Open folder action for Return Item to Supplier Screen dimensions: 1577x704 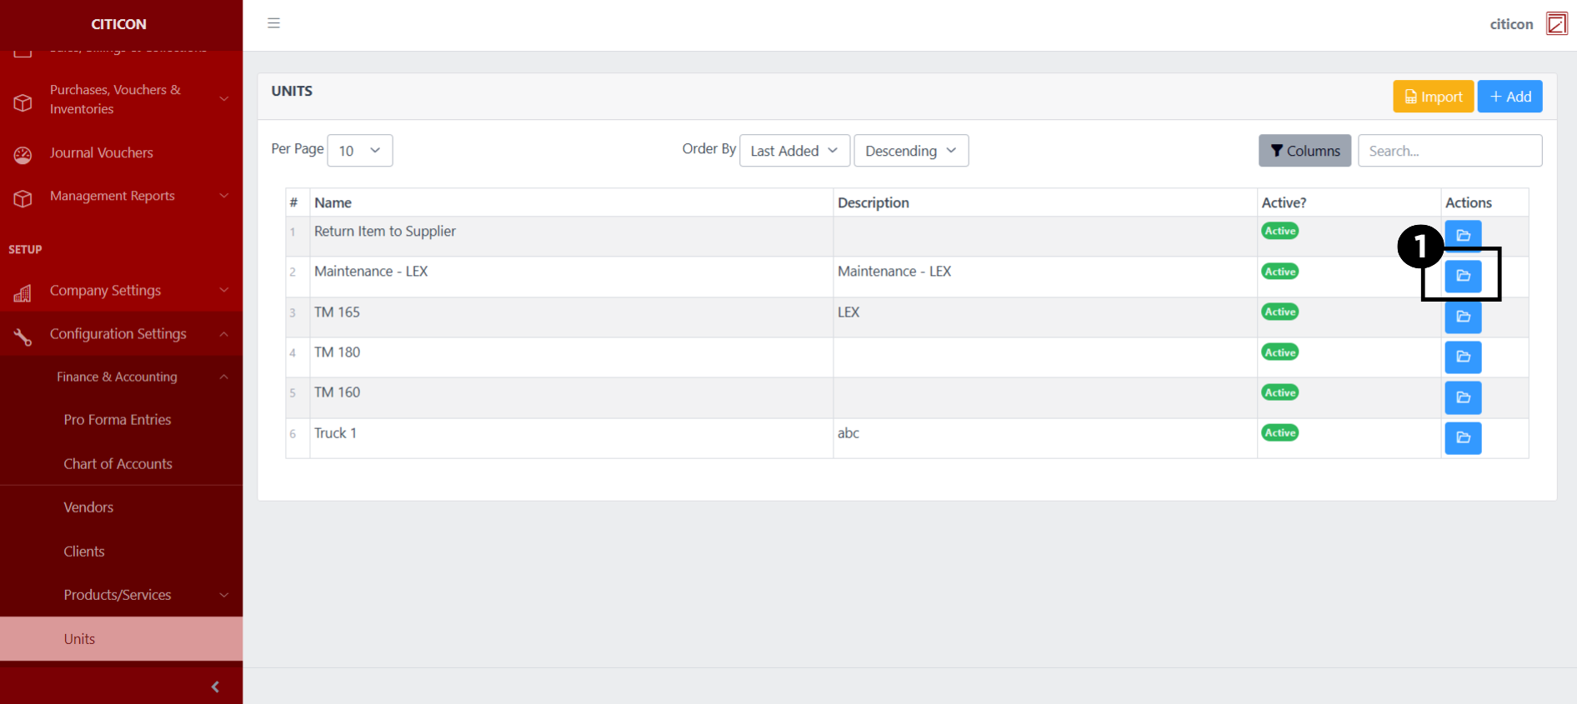1462,235
